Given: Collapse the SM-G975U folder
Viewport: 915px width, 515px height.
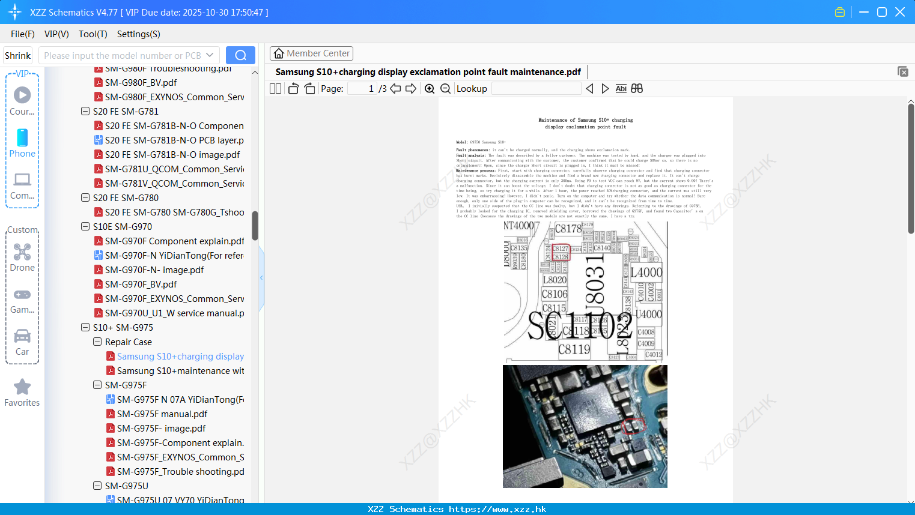Looking at the screenshot, I should click(97, 486).
